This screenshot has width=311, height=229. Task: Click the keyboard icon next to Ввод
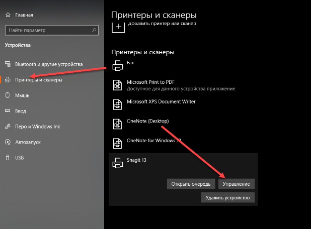(x=8, y=110)
